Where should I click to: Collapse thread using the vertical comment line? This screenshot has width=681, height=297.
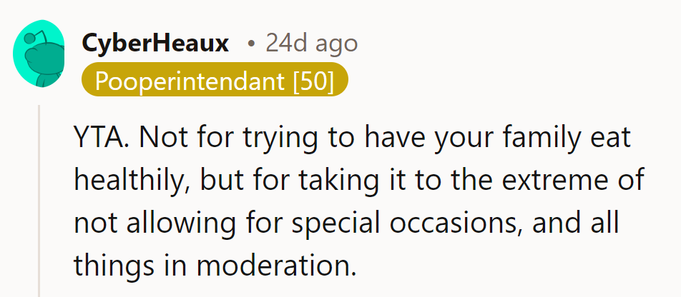pos(40,200)
